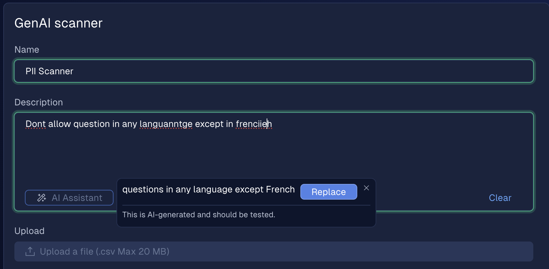Screen dimensions: 549x269
Task: Click the GenAI scanner heading
Action: pos(59,23)
